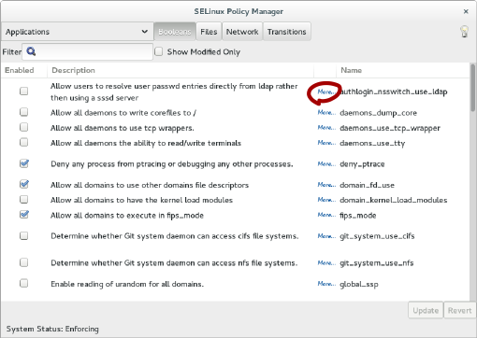
Task: Open the Applications dropdown arrow
Action: [x=144, y=32]
